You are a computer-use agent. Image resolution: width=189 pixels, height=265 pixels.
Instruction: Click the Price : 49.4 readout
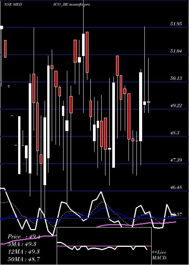[24, 237]
